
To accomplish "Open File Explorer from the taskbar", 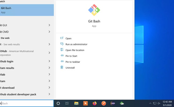I will [76, 104].
